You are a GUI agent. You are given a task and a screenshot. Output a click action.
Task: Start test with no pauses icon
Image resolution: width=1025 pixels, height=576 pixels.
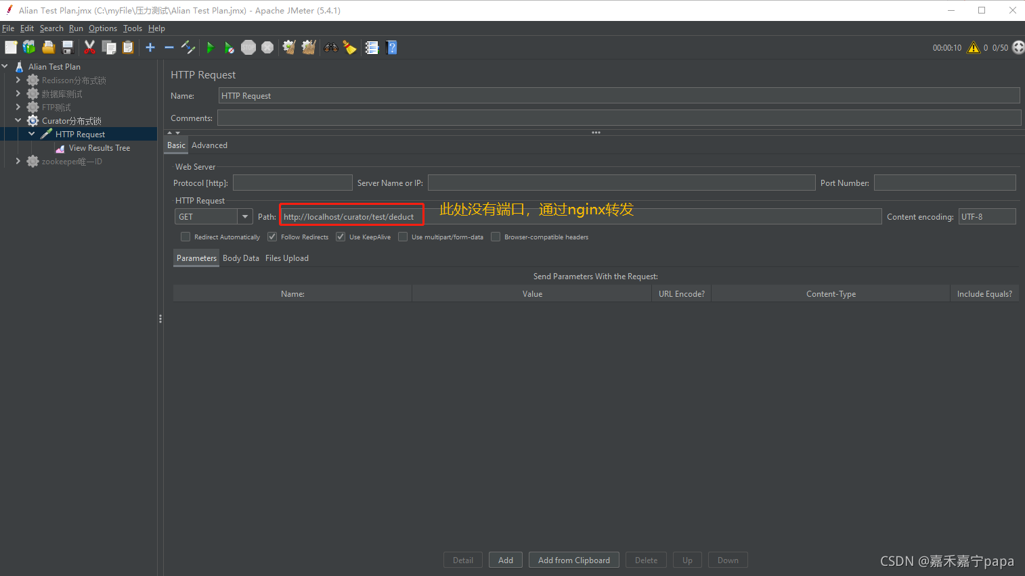pos(230,47)
